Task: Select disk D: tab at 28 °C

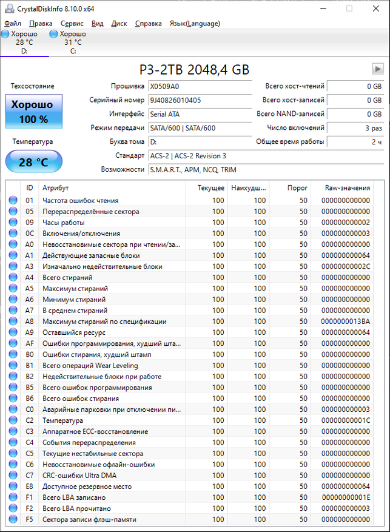Action: point(24,42)
